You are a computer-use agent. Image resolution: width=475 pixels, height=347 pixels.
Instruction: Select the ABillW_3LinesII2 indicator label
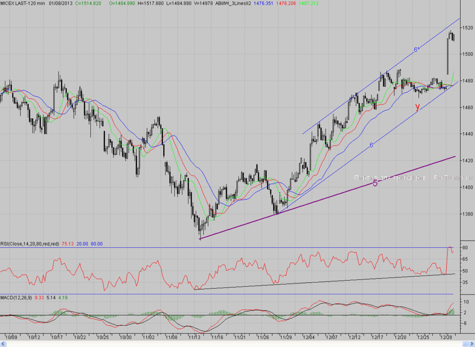233,3
